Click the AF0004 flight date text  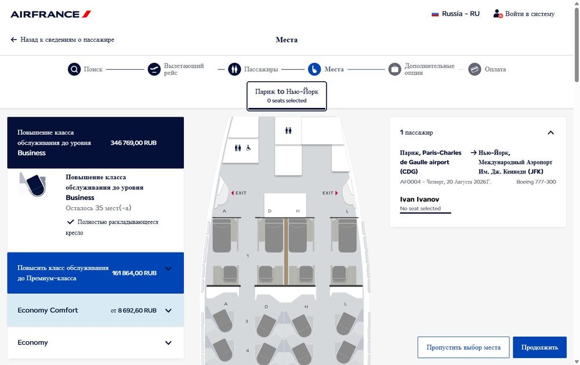[x=445, y=182]
